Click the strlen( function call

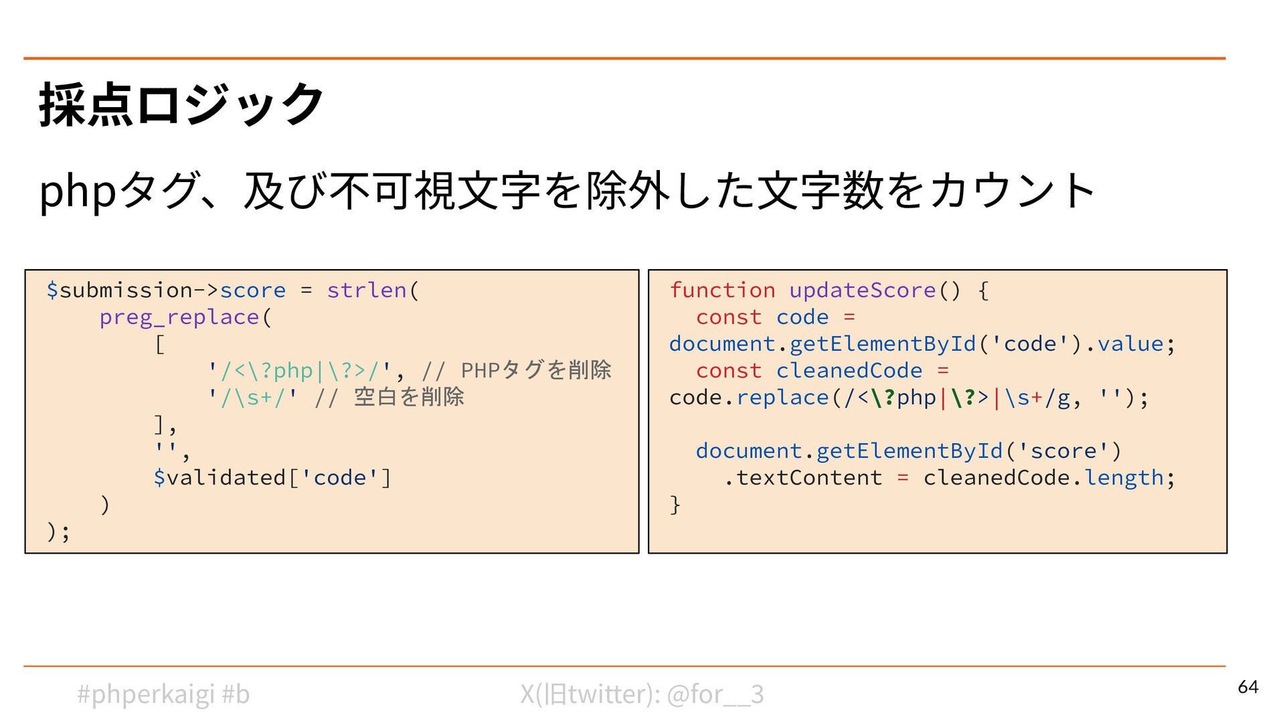pyautogui.click(x=372, y=291)
